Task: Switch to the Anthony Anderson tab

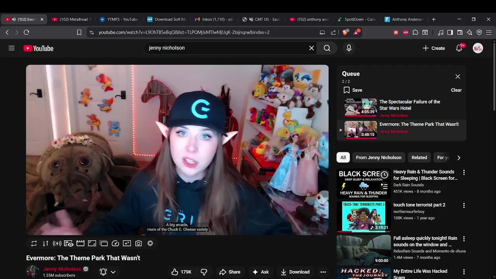Action: pos(404,19)
